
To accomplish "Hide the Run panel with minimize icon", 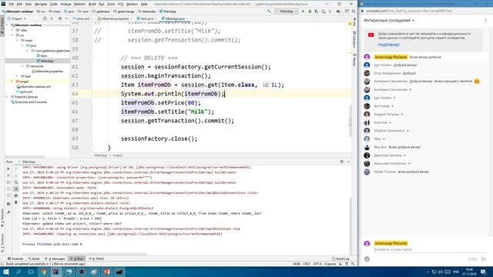I will click(x=348, y=162).
